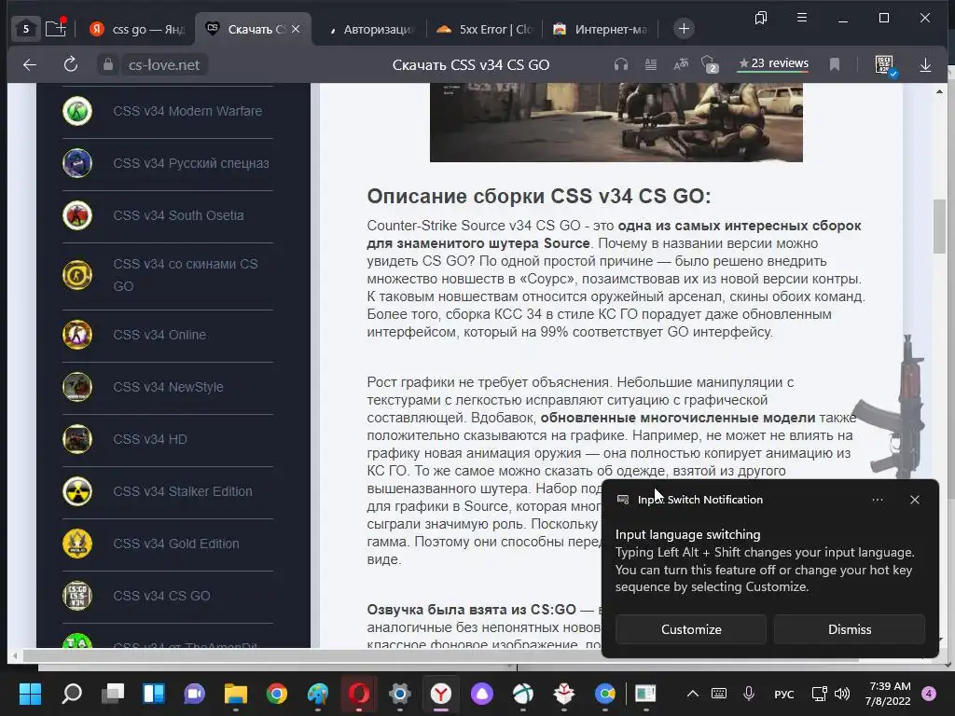This screenshot has width=955, height=716.
Task: Click the CSS v34 HD icon
Action: [x=77, y=440]
